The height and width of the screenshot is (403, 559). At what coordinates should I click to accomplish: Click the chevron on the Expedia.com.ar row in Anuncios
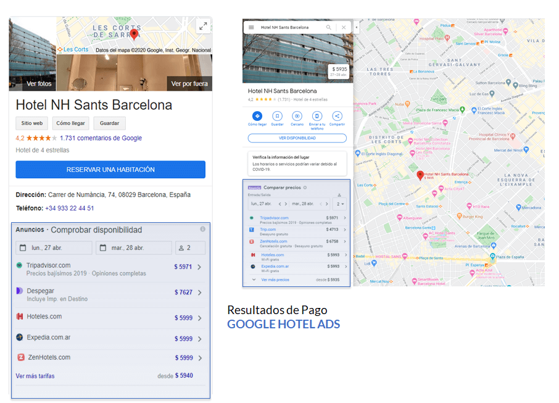200,339
